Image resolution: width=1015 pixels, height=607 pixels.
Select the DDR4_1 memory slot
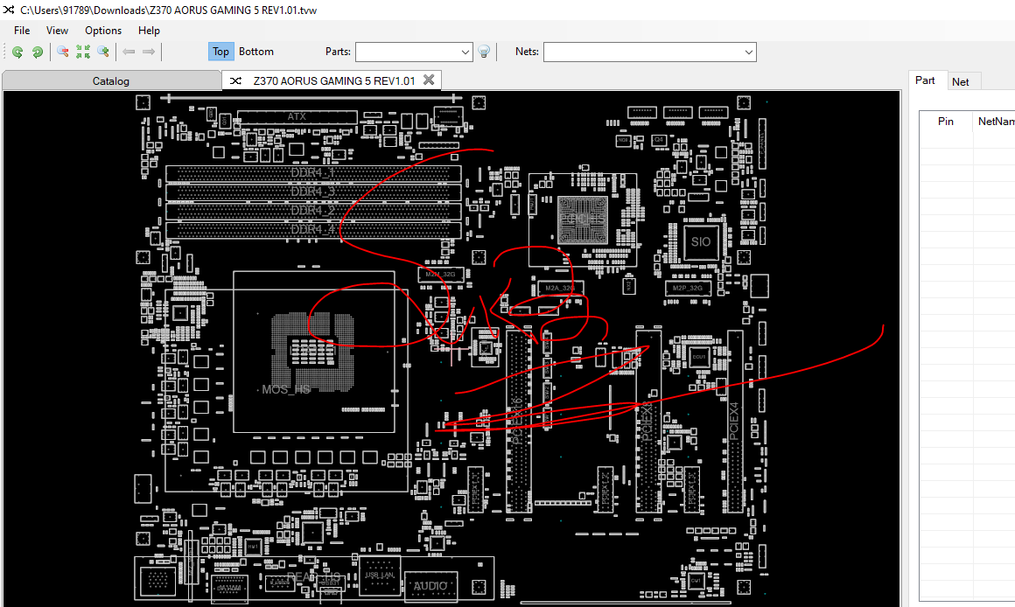tap(313, 173)
